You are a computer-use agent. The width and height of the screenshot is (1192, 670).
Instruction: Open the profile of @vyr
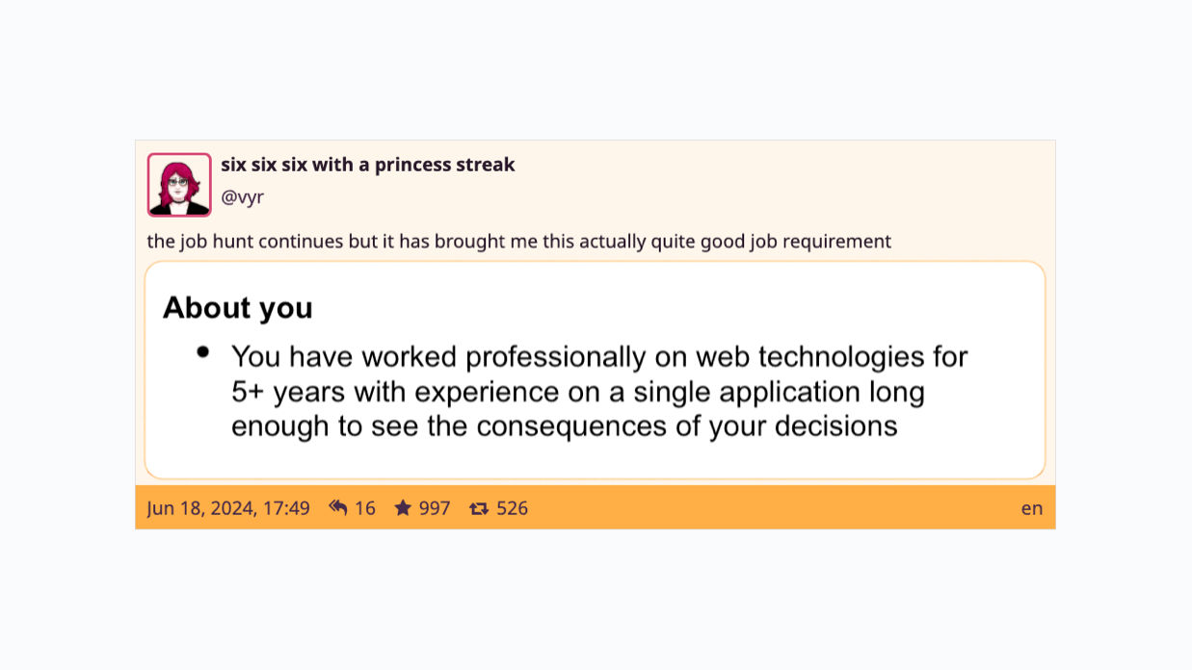[x=242, y=196]
